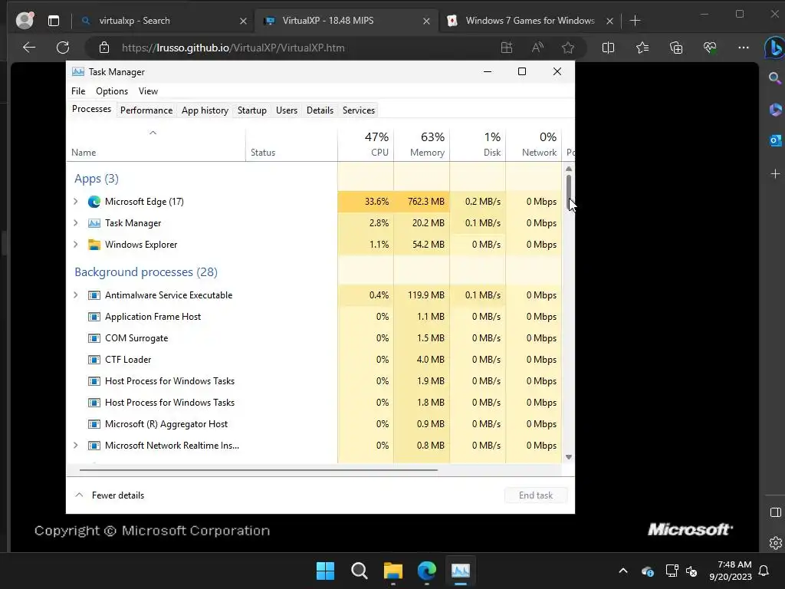Expand the Windows Explorer process row
Screen dimensions: 785x589
click(76, 245)
